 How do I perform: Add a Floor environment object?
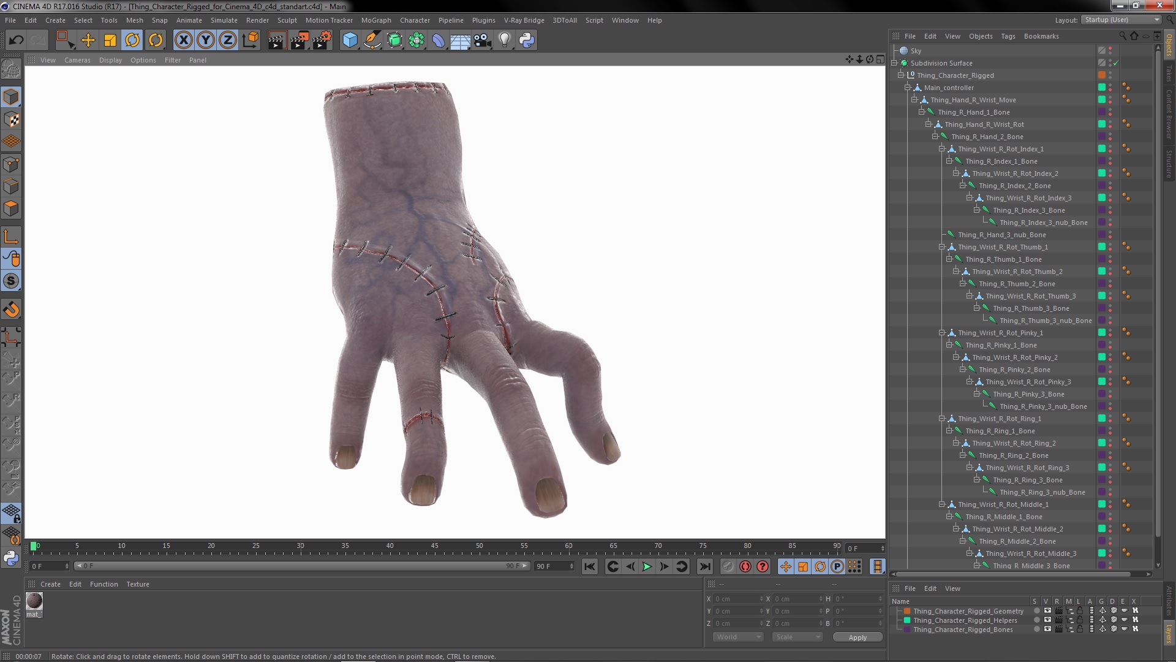tap(461, 40)
